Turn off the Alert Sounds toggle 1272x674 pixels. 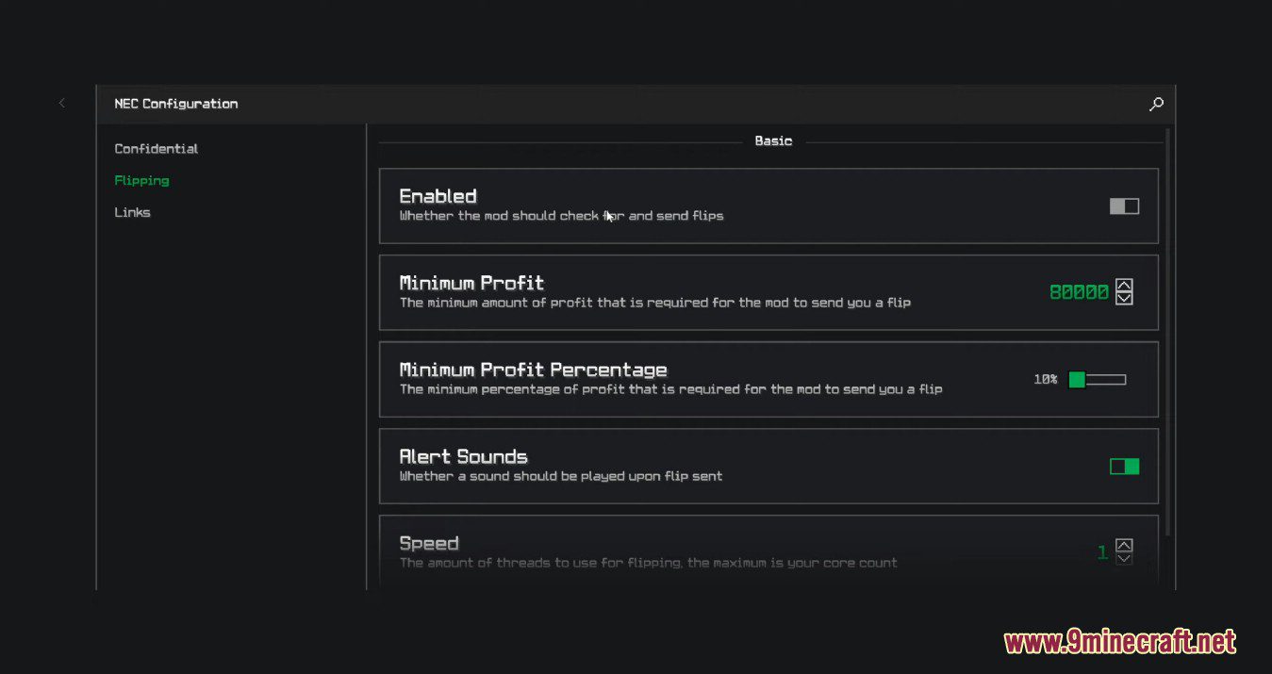pyautogui.click(x=1124, y=466)
